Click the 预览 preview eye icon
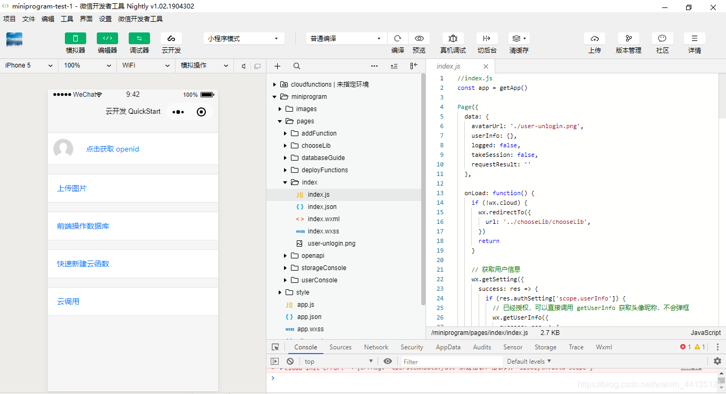The height and width of the screenshot is (394, 726). click(419, 38)
